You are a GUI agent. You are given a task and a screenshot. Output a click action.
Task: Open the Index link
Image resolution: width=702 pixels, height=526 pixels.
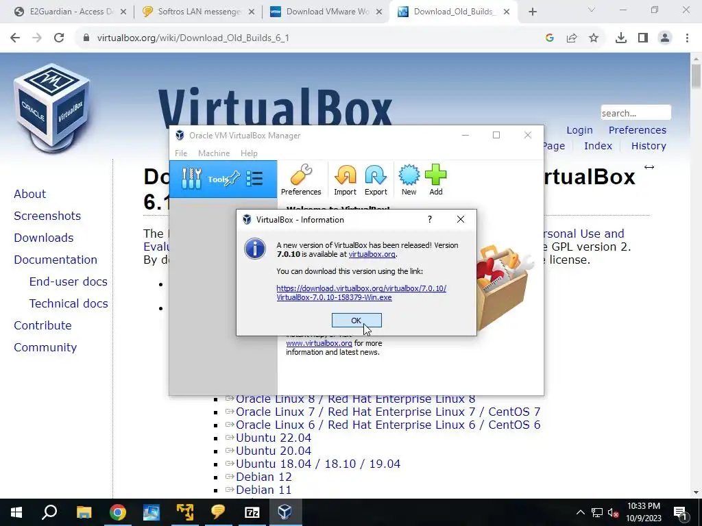tap(598, 146)
